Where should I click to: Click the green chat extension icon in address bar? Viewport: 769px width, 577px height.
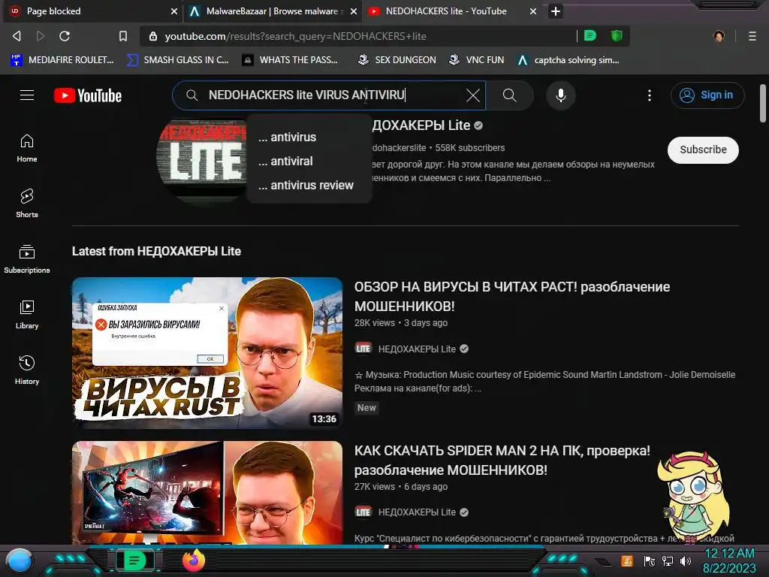coord(590,35)
